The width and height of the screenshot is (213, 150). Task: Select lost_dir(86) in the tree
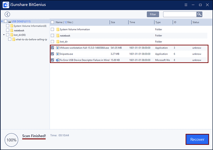click(19, 35)
